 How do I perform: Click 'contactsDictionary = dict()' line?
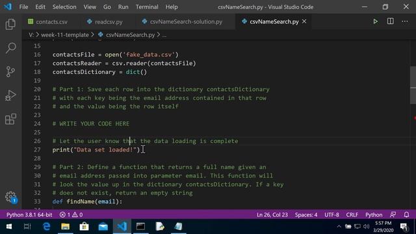tap(99, 72)
